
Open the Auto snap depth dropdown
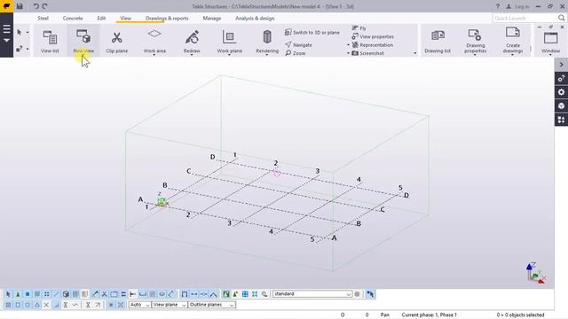coord(139,305)
